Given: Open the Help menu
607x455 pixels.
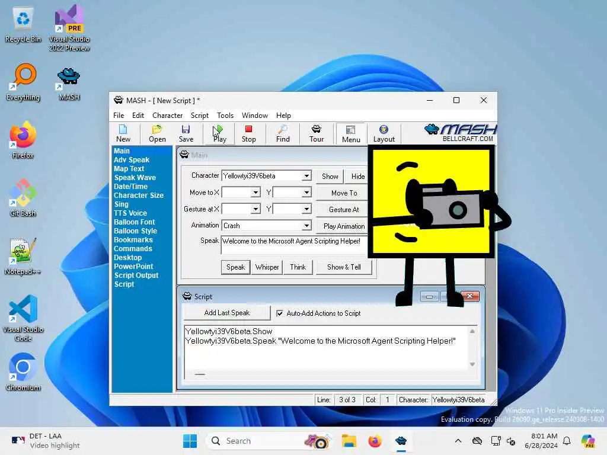Looking at the screenshot, I should [283, 116].
